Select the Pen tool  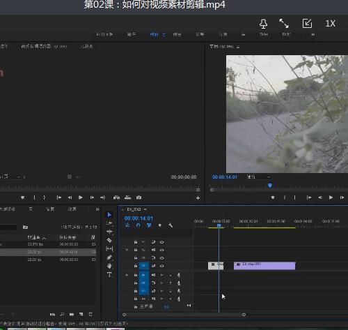click(x=109, y=257)
